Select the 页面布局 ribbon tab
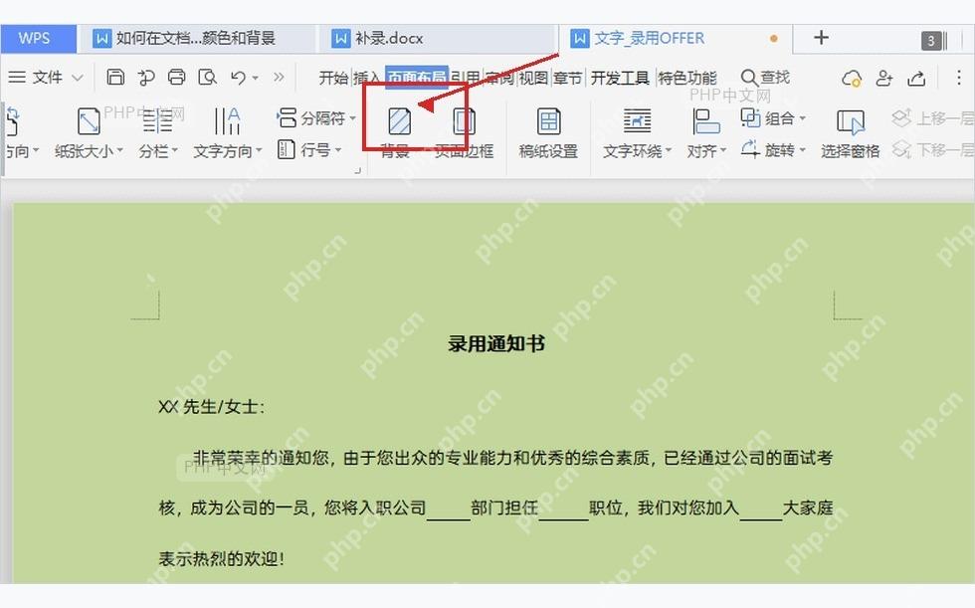Viewport: 975px width, 608px height. [417, 78]
